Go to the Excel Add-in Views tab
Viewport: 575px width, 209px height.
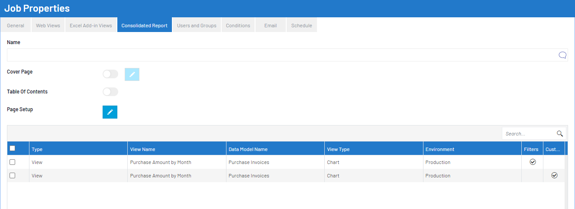tap(91, 26)
